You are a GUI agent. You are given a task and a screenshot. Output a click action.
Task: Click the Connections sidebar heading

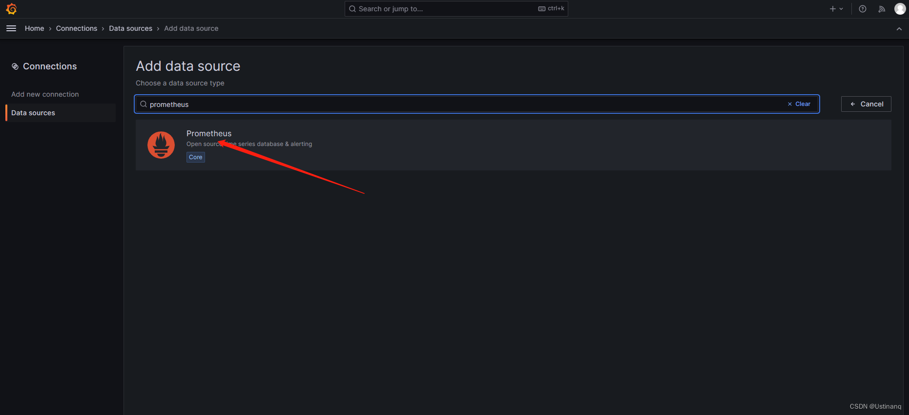pos(50,66)
